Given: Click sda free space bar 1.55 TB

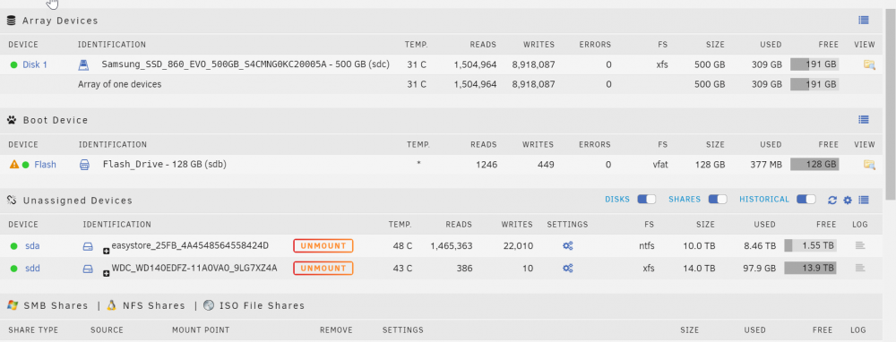Looking at the screenshot, I should point(810,246).
